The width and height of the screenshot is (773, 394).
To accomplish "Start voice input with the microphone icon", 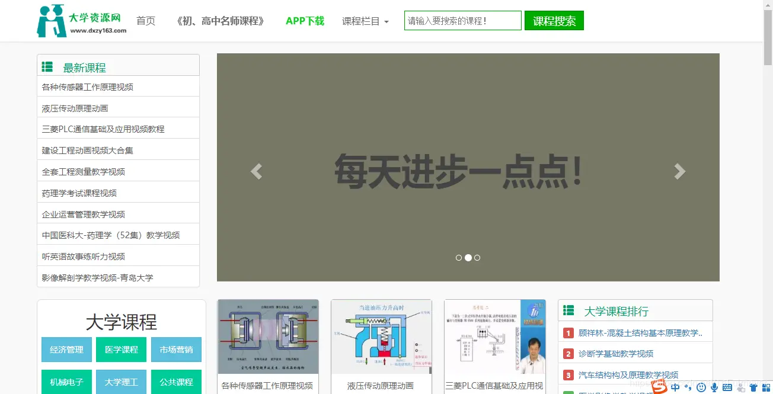I will [x=713, y=387].
